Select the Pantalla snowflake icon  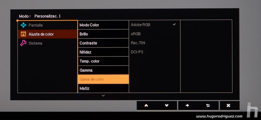coord(23,25)
